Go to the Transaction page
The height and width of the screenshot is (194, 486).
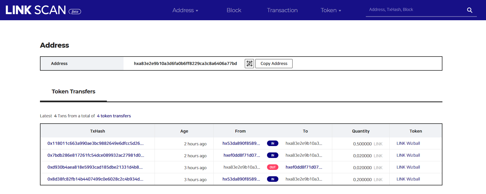tap(282, 10)
